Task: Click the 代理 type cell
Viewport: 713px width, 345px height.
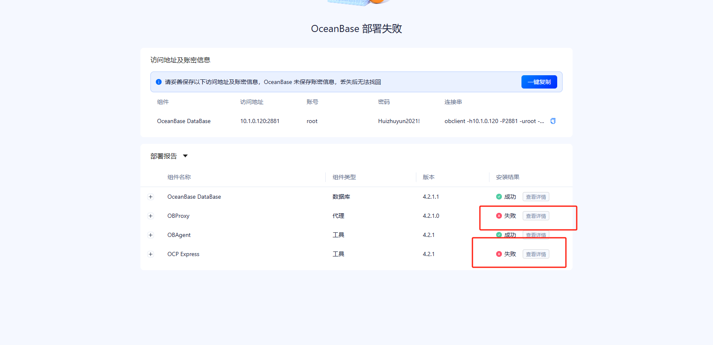Action: (338, 216)
